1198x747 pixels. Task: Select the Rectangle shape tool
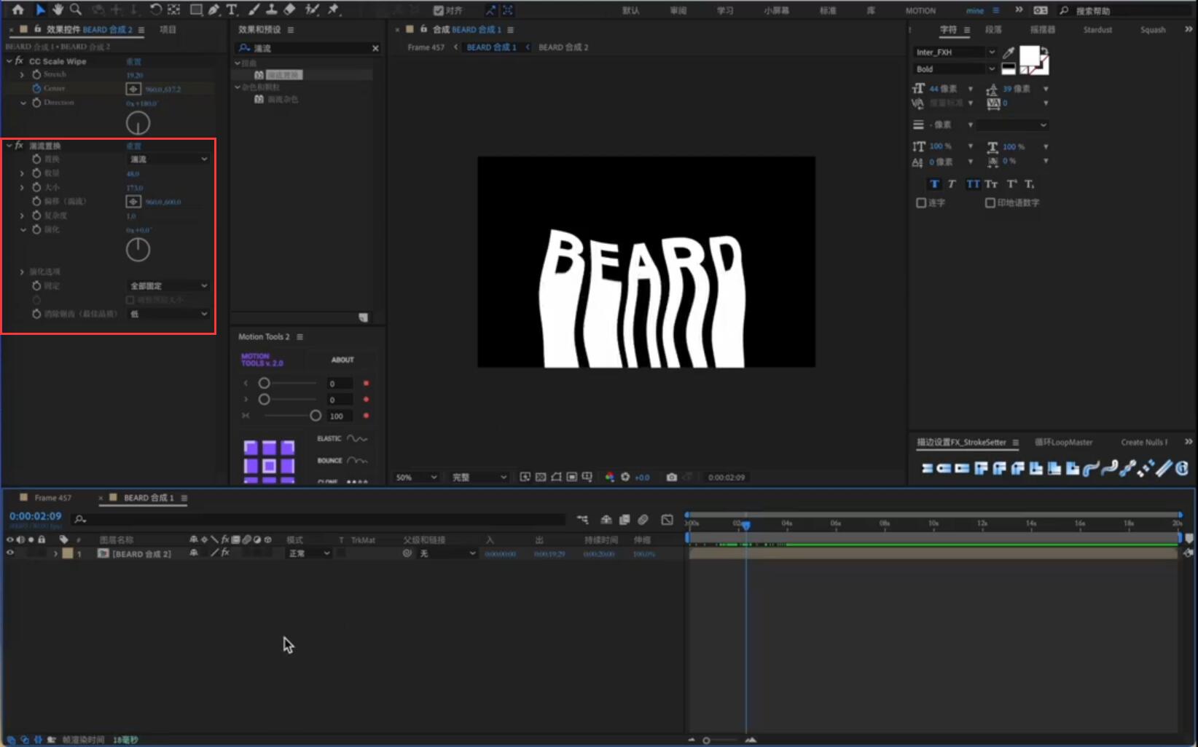point(196,10)
